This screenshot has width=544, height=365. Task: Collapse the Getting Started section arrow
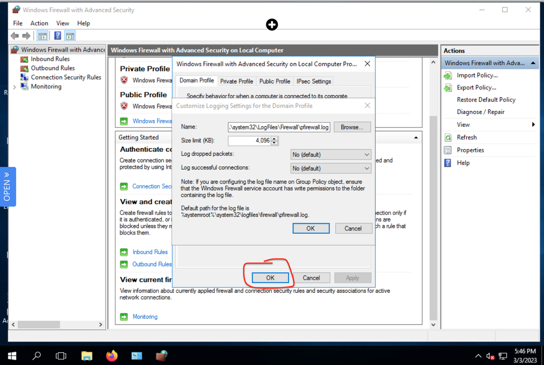pos(415,138)
